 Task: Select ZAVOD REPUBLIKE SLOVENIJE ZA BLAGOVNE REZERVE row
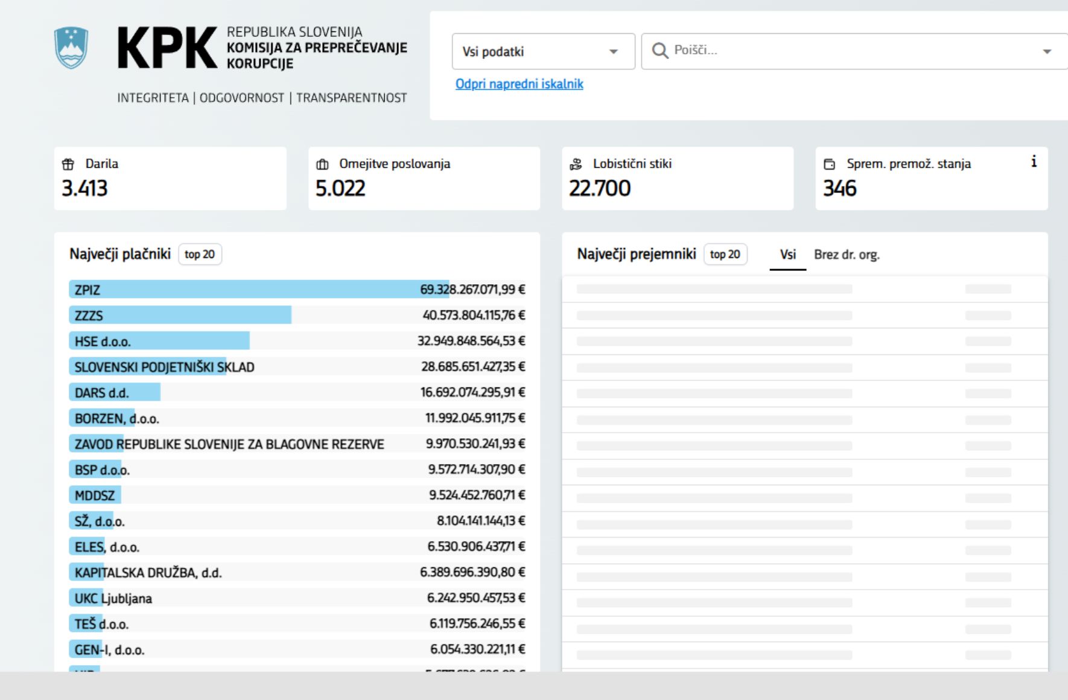pyautogui.click(x=297, y=444)
